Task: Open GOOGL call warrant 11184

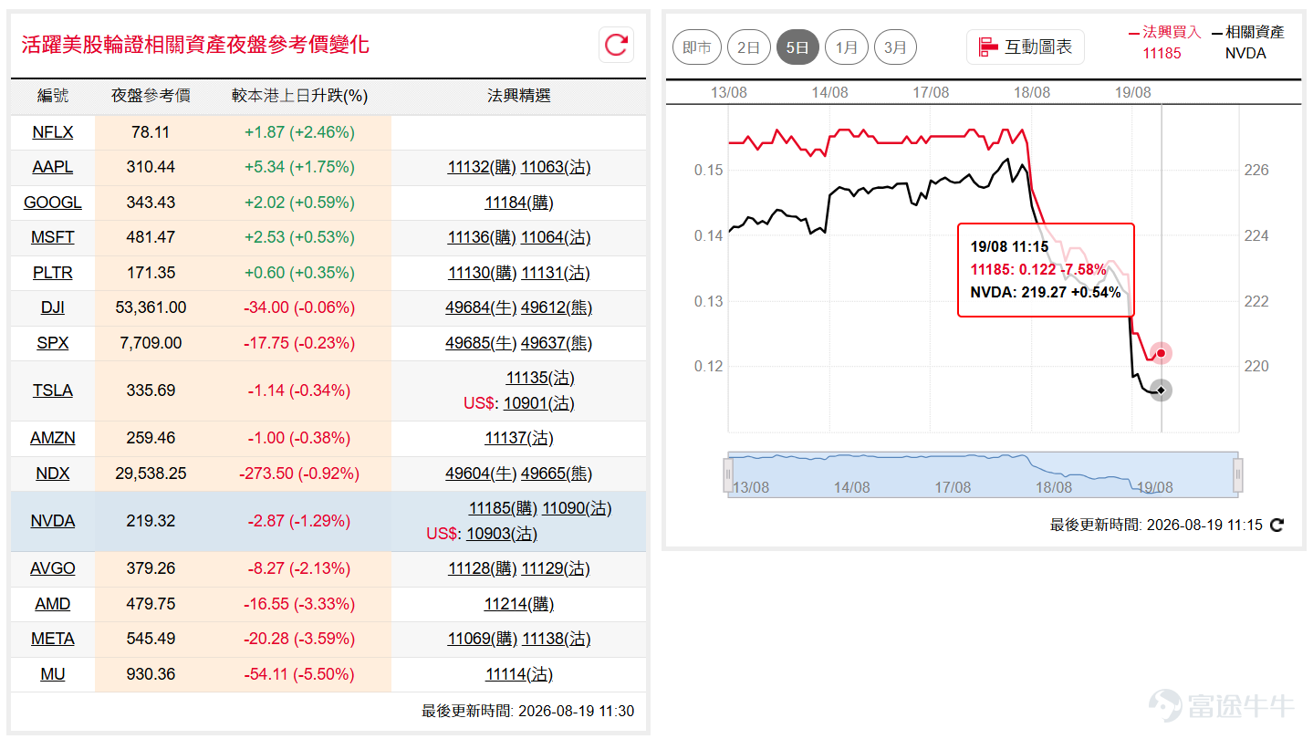Action: (x=518, y=203)
